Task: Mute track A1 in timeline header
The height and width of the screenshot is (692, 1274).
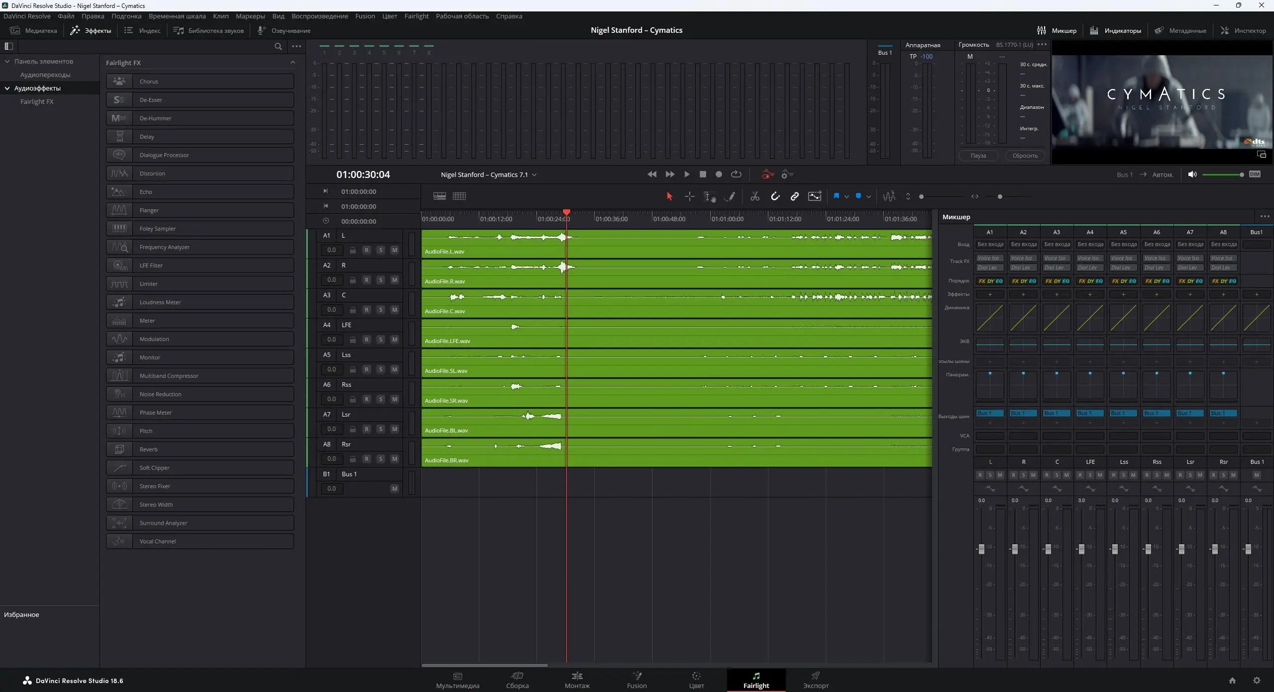Action: pos(395,250)
